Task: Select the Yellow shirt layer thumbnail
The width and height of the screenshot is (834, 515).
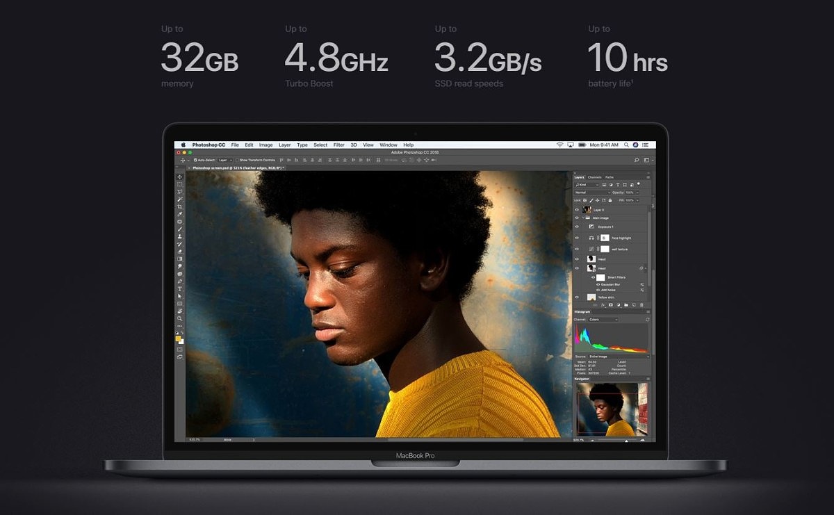Action: (591, 297)
